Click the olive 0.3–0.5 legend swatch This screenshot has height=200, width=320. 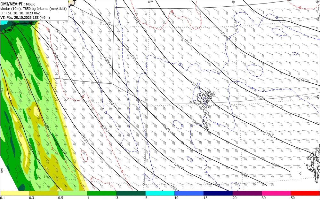44,193
